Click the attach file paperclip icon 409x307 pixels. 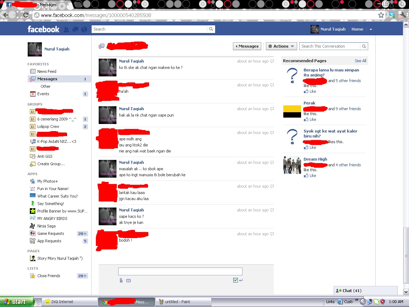point(121,280)
